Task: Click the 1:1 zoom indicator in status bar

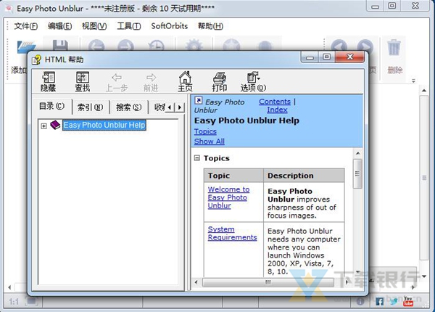Action: coord(14,302)
